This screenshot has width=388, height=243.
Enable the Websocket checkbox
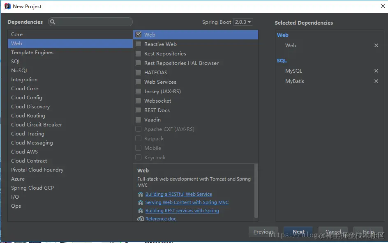click(x=139, y=101)
